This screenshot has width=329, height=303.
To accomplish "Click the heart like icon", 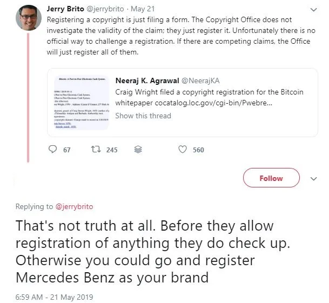I will (x=182, y=150).
